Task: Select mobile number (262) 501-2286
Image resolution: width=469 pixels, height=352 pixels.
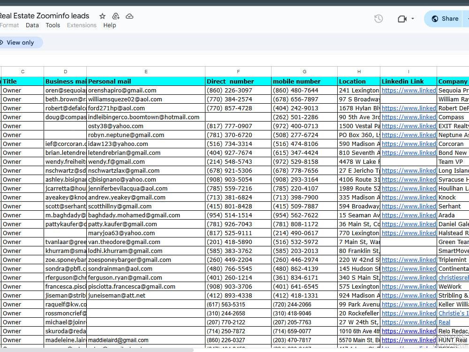Action: point(304,117)
